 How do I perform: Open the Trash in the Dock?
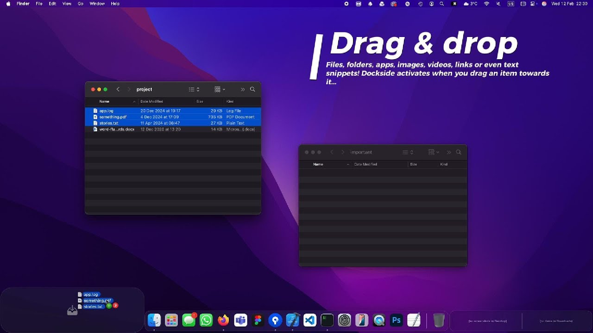(439, 320)
